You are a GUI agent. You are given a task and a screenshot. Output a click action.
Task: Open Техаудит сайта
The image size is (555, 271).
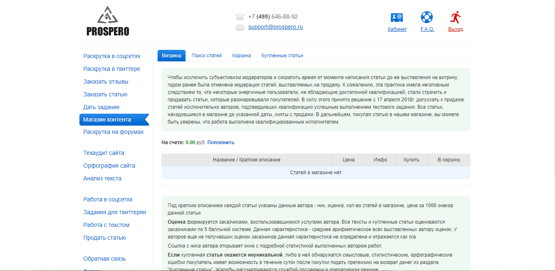pos(104,153)
